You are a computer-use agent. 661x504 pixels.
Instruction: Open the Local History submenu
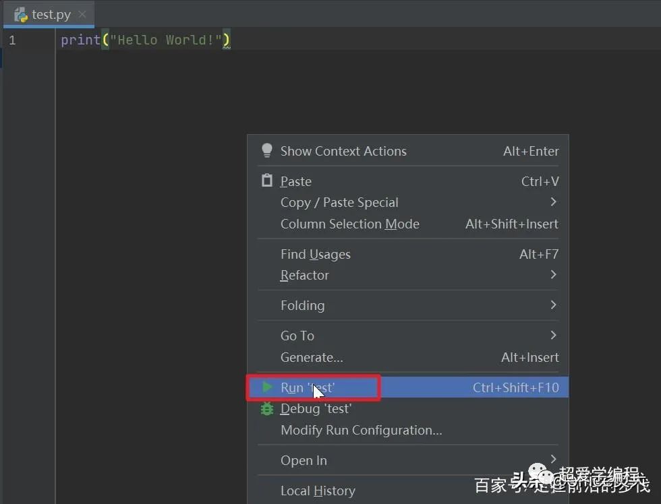(x=407, y=491)
